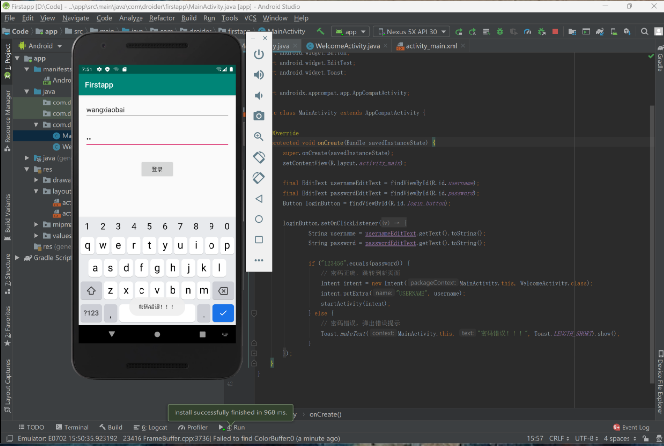Click the password input field
The height and width of the screenshot is (446, 664).
tap(157, 138)
